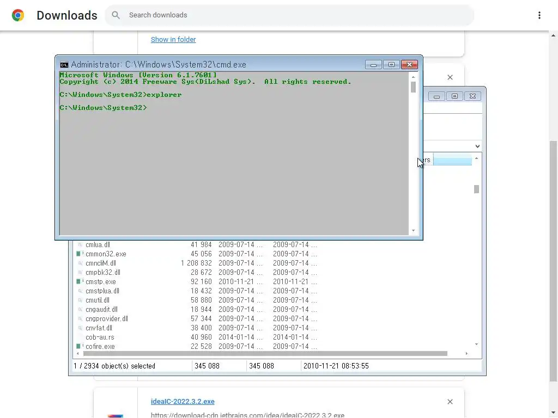The image size is (558, 418).
Task: Select the cmlua.dll file row
Action: [x=197, y=244]
